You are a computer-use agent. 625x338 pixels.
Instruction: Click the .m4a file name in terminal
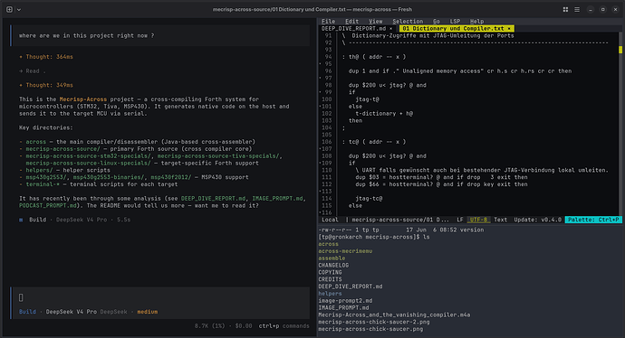coord(394,315)
